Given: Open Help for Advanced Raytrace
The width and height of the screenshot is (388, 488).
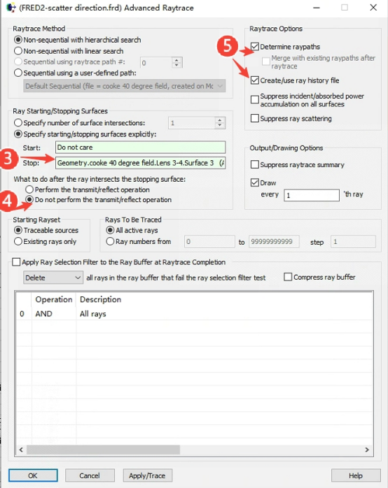Looking at the screenshot, I should [356, 475].
